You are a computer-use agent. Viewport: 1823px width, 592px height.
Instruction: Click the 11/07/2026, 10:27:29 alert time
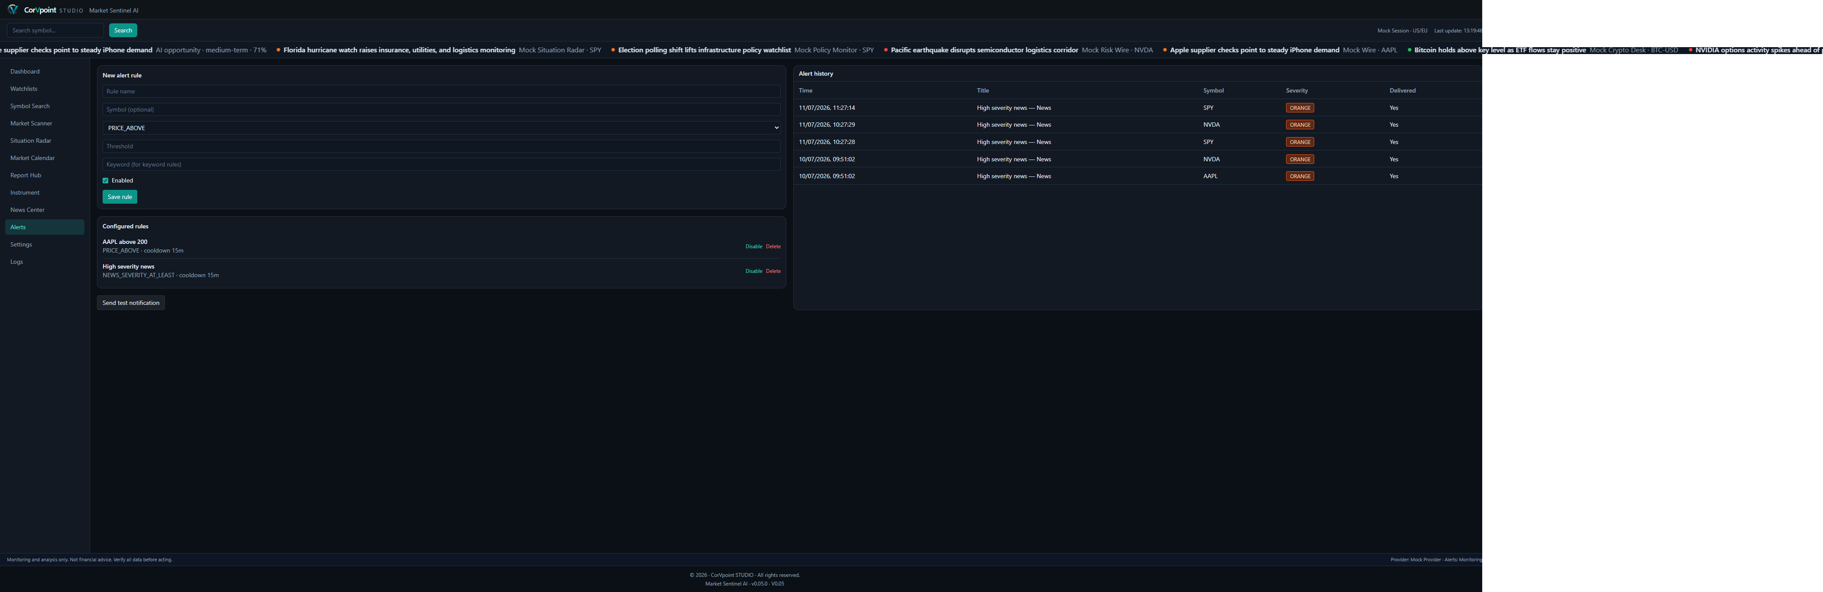827,125
